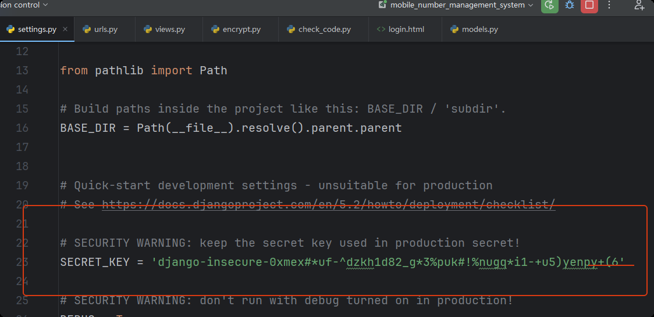Click the HTML file icon on login.html tab
The width and height of the screenshot is (654, 317).
(381, 29)
